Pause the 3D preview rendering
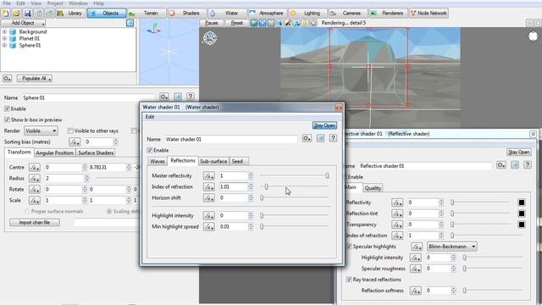Screen dimensions: 542x305 tap(211, 23)
